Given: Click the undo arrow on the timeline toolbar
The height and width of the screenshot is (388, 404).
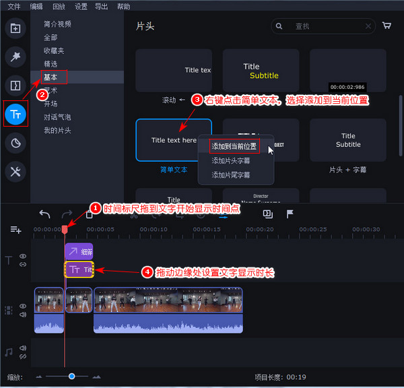Looking at the screenshot, I should coord(44,214).
